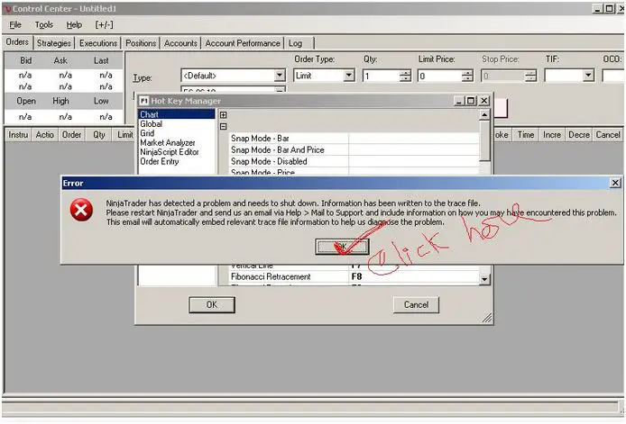This screenshot has height=424, width=626.
Task: Click the Time column header
Action: point(525,135)
